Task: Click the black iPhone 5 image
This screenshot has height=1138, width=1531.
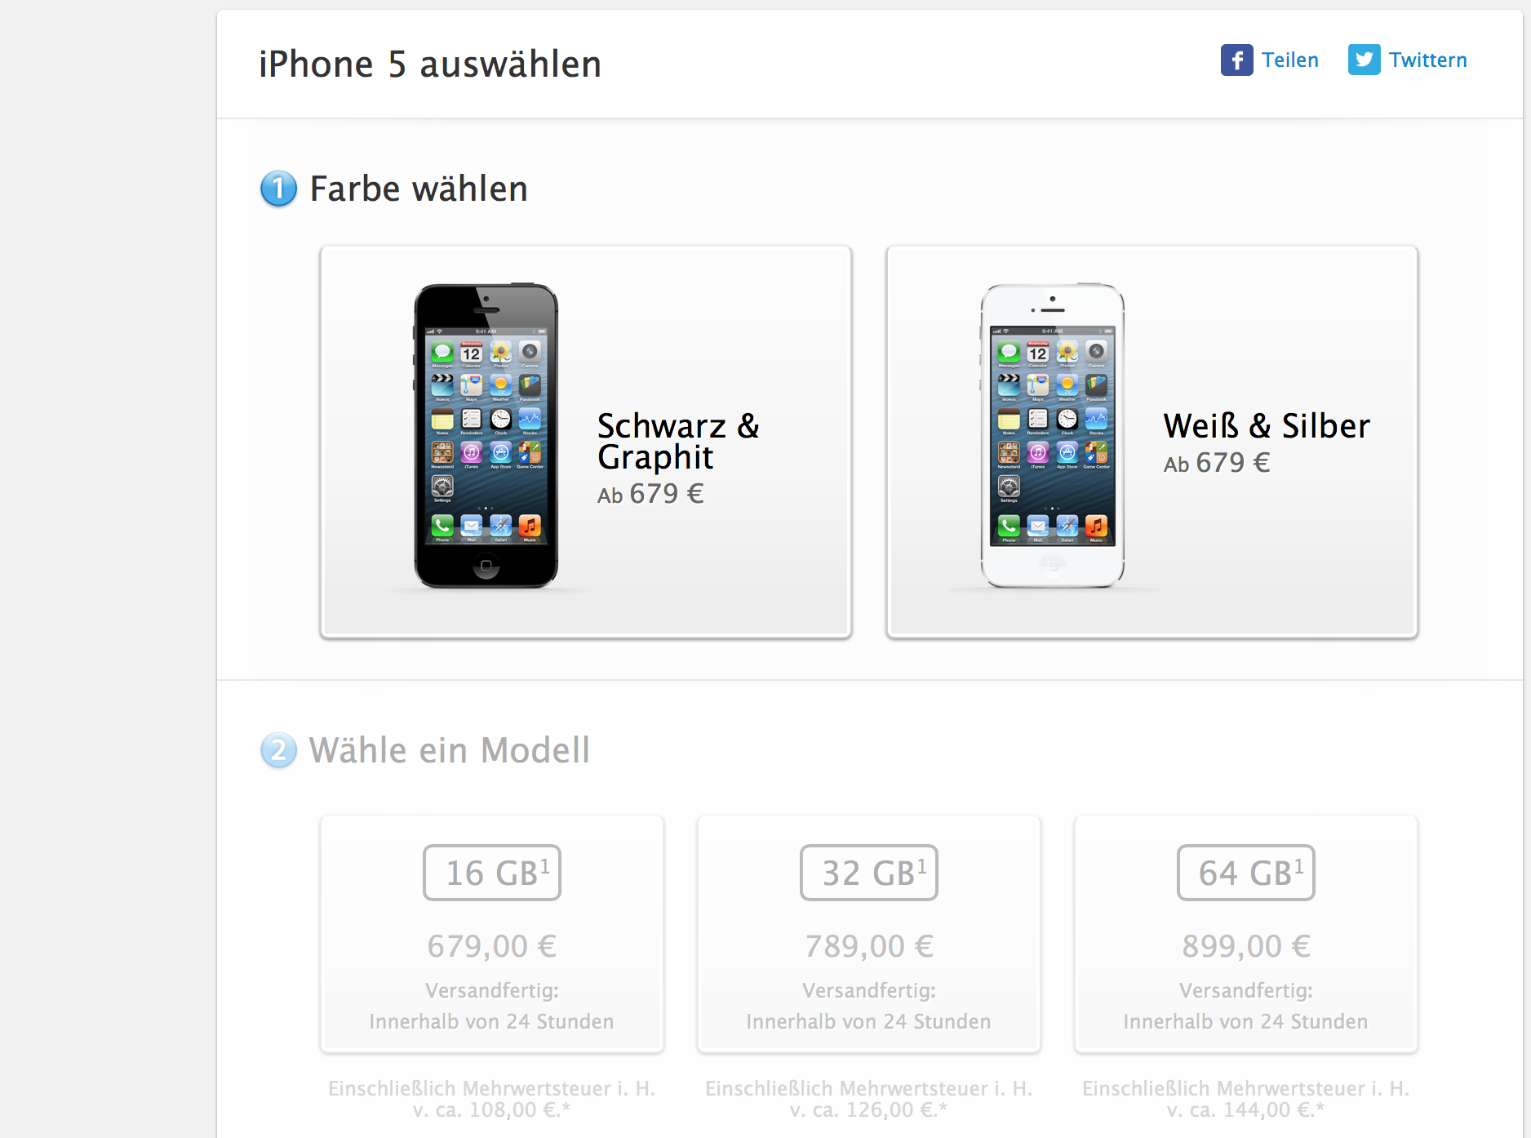Action: [x=486, y=436]
